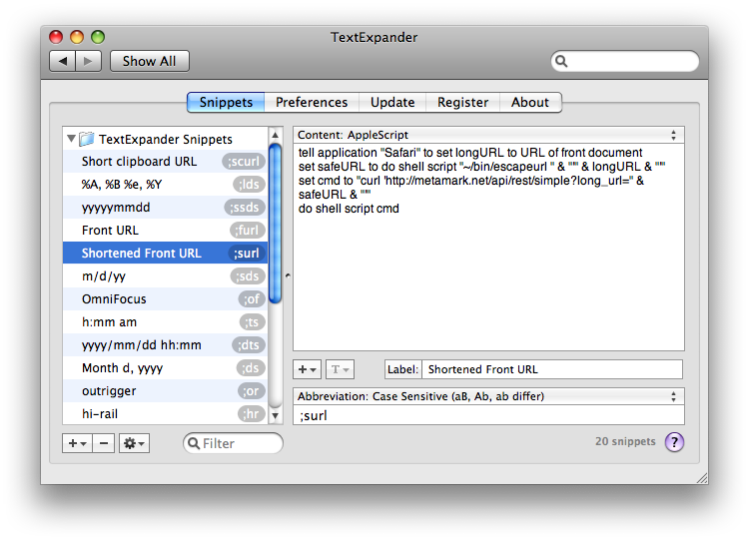Open the insert plus menu below content
The width and height of the screenshot is (749, 540).
click(307, 369)
